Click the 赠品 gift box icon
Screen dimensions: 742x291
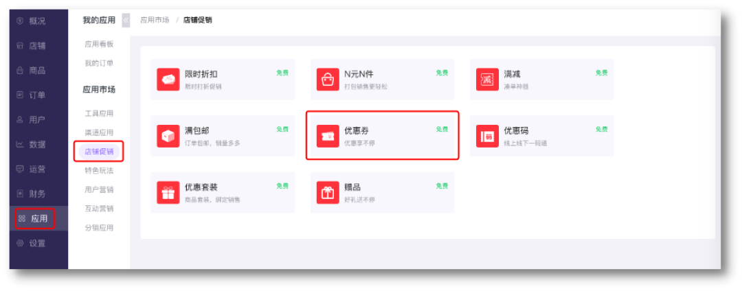coord(328,193)
